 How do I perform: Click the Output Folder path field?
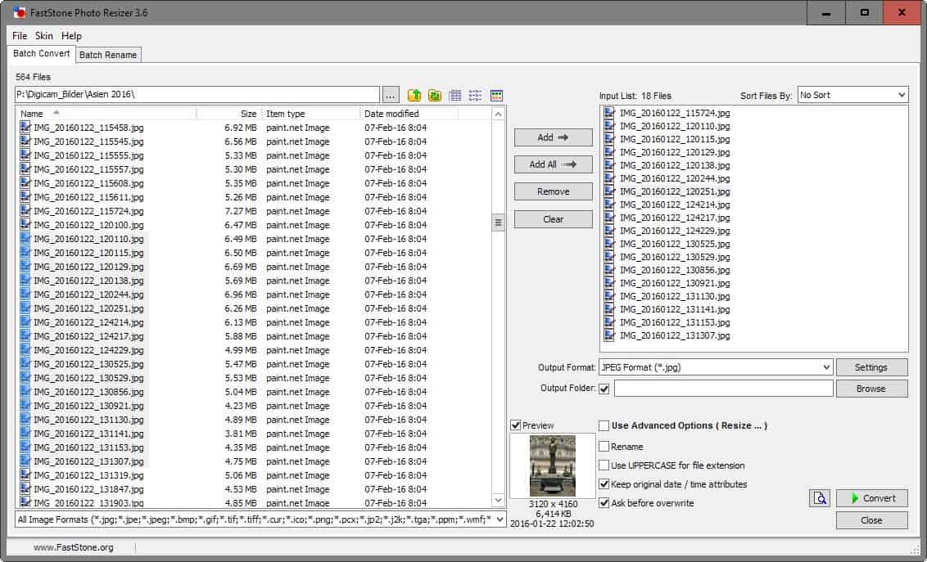(723, 389)
